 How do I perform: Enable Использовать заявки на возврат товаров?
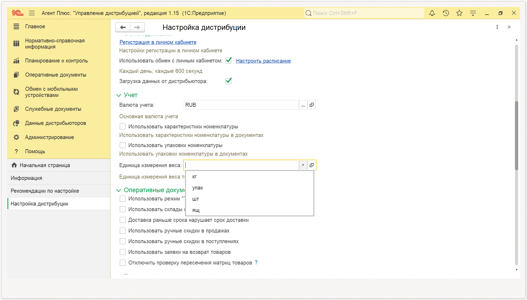[123, 252]
